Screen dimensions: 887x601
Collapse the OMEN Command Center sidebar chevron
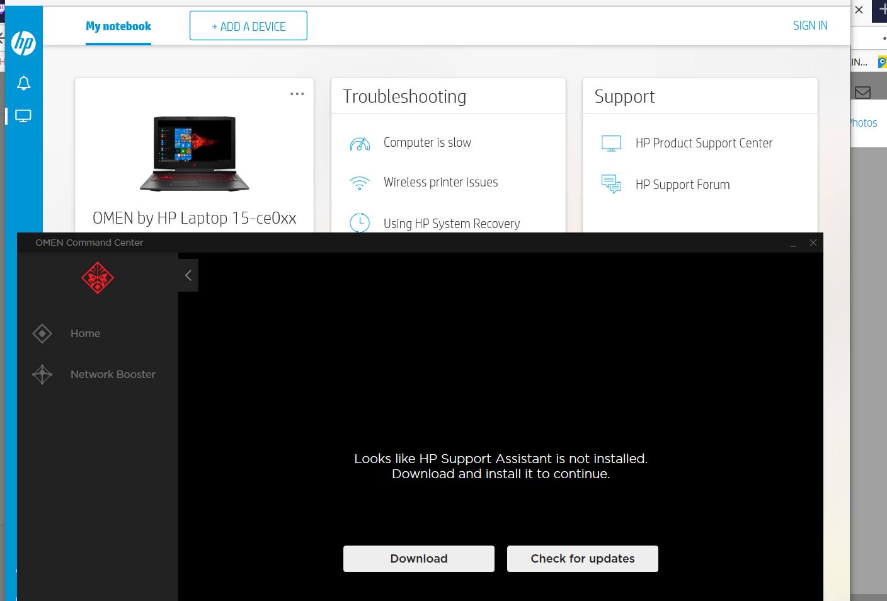188,275
